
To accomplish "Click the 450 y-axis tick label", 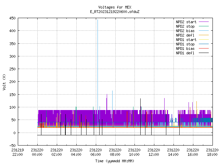I will (12, 18).
